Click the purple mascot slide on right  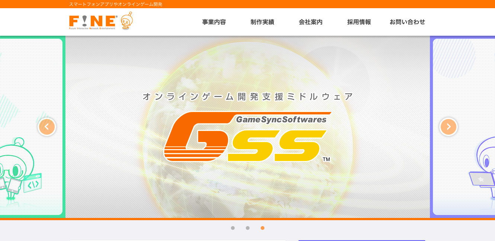pyautogui.click(x=463, y=127)
